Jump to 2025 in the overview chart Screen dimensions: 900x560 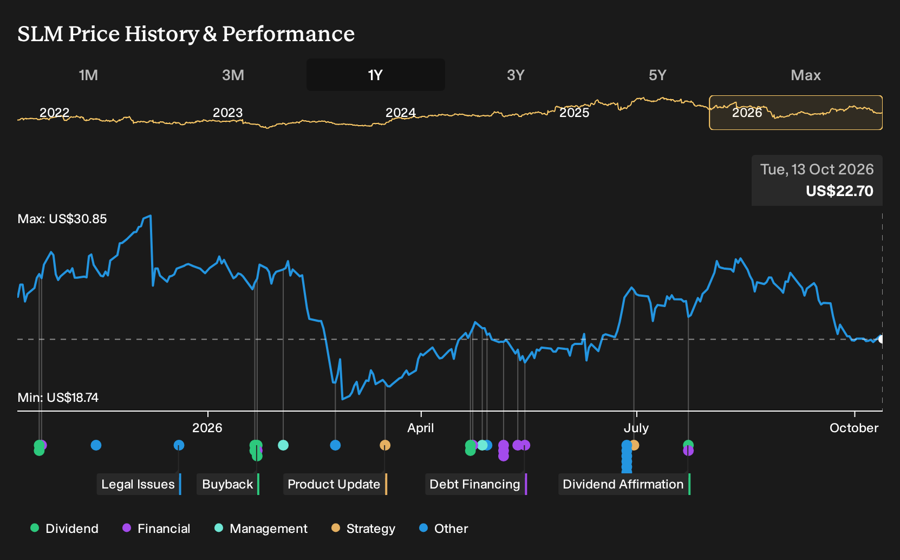(574, 113)
